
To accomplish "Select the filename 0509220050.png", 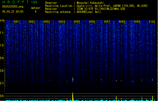I will pos(13,7).
